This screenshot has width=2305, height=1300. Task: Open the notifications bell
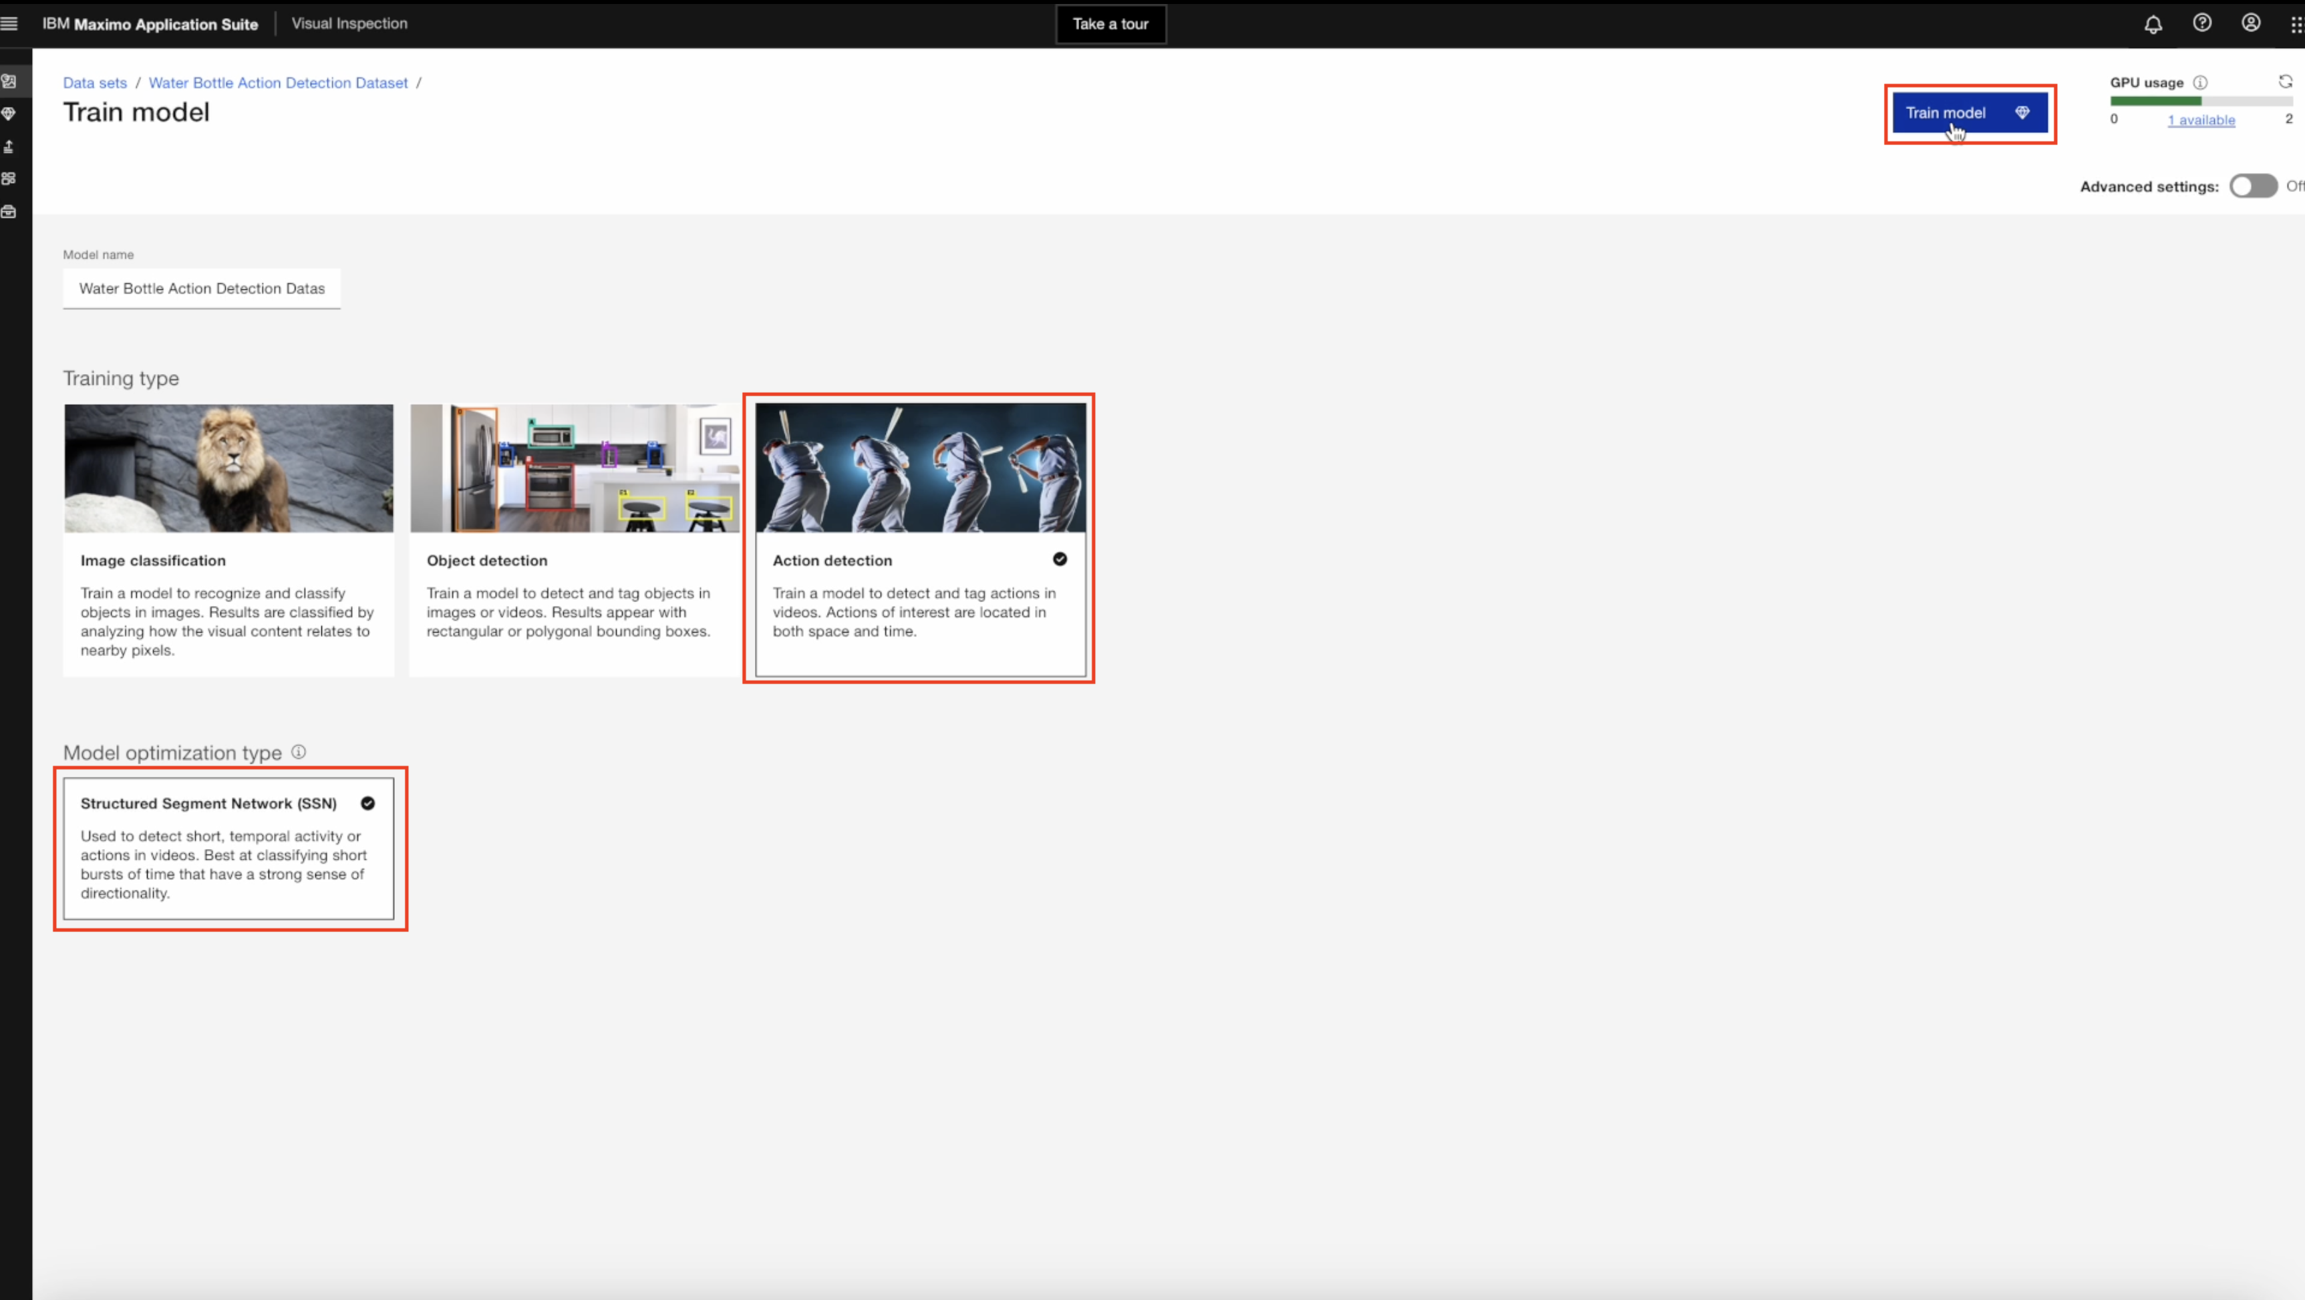[2153, 24]
